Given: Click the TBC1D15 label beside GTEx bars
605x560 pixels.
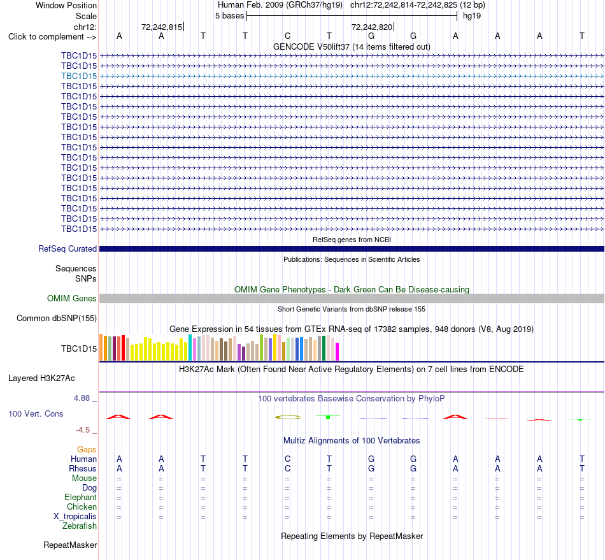Looking at the screenshot, I should pyautogui.click(x=79, y=349).
